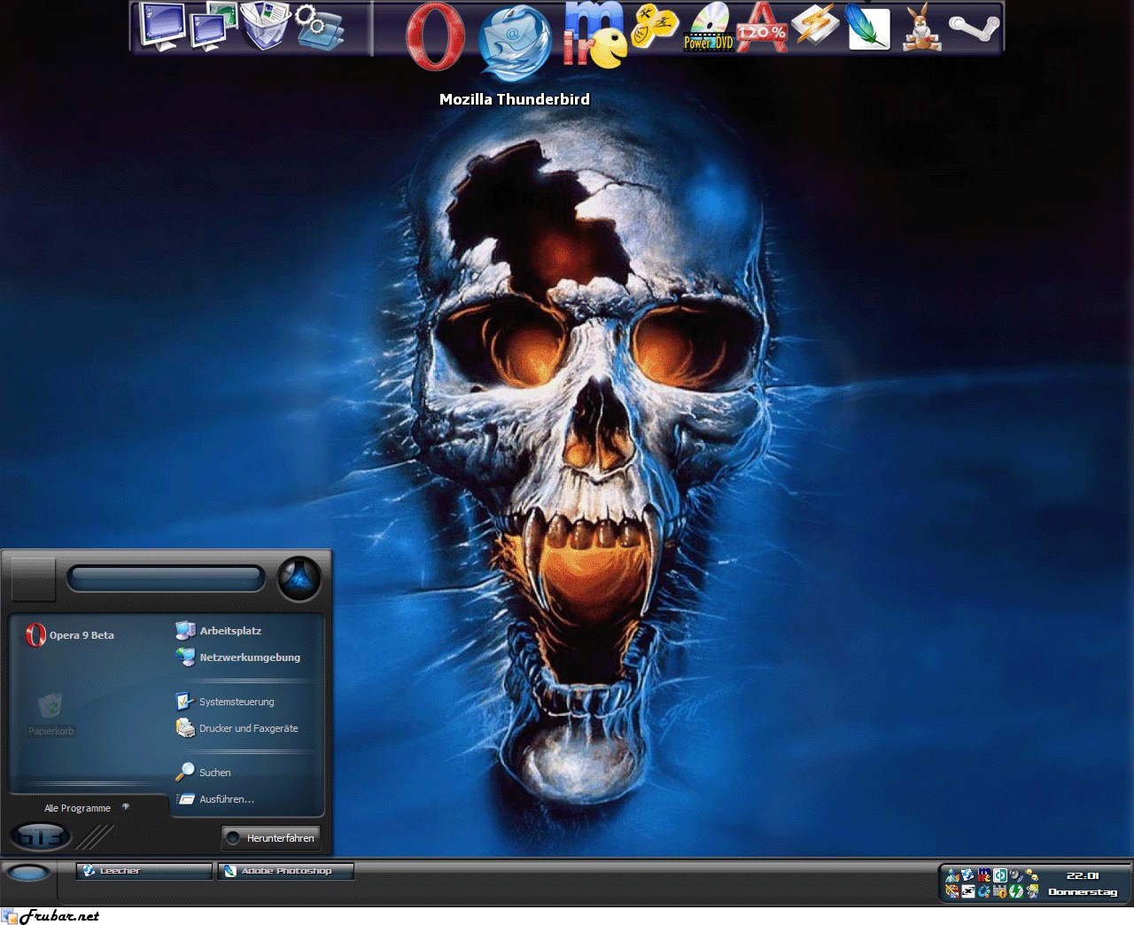Launch Adobe Photoshop feather icon in dock

[x=868, y=27]
